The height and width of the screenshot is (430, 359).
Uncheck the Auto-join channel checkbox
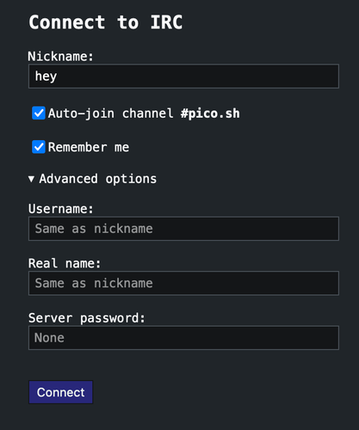click(39, 113)
